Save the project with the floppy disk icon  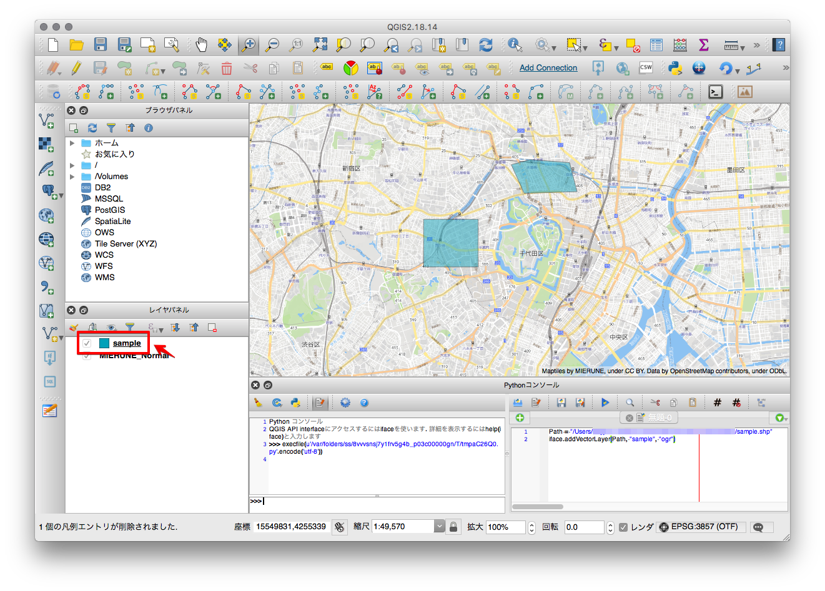(101, 44)
